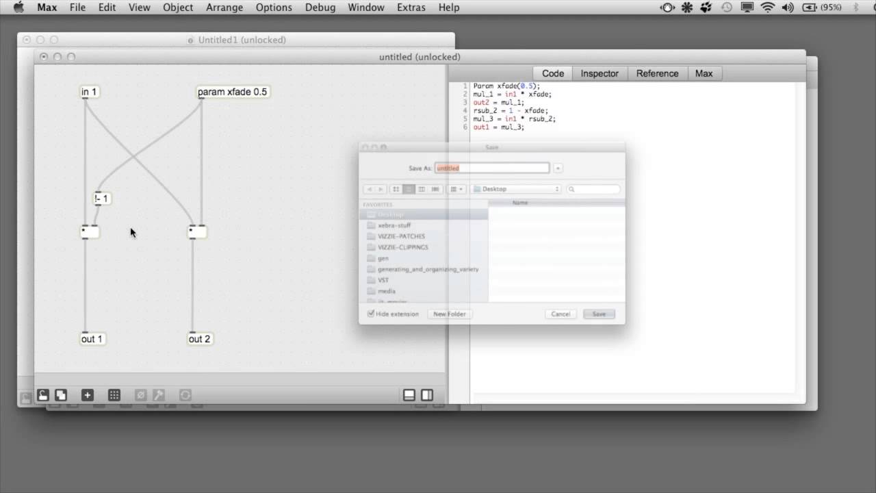Switch to the Inspector tab
This screenshot has height=493, width=876.
pos(600,73)
